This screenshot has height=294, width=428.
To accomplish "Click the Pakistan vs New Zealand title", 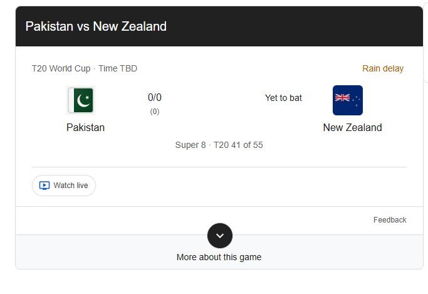I will tap(96, 26).
